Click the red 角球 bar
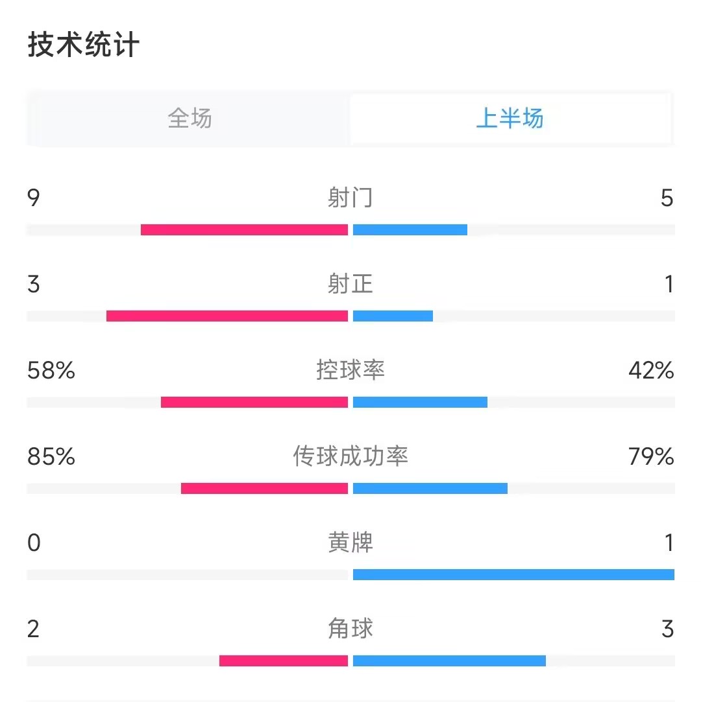 pos(284,661)
